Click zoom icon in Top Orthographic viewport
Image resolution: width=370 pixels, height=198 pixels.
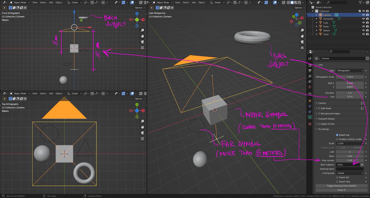click(142, 121)
